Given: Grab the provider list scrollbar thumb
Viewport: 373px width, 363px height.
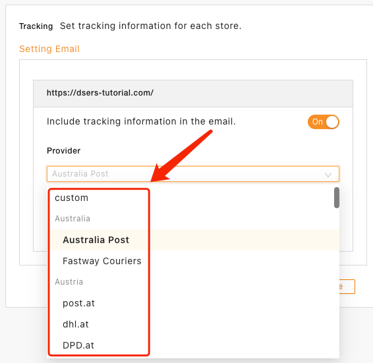Looking at the screenshot, I should pyautogui.click(x=337, y=198).
